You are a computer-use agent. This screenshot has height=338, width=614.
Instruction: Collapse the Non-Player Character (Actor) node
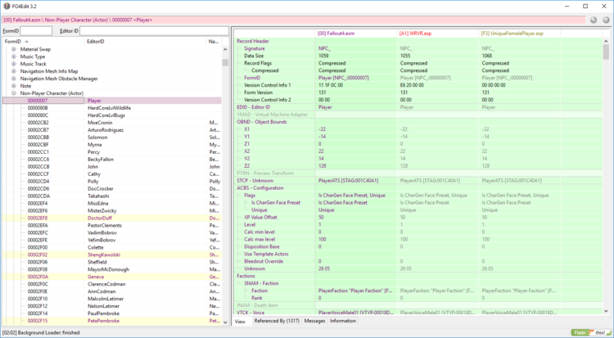(14, 93)
